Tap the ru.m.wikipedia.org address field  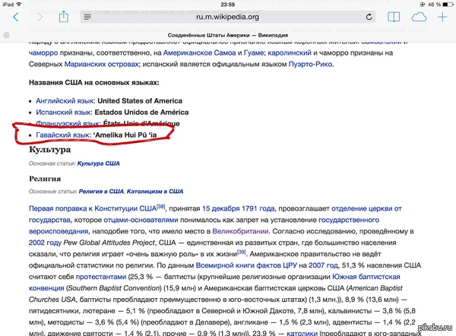point(228,17)
